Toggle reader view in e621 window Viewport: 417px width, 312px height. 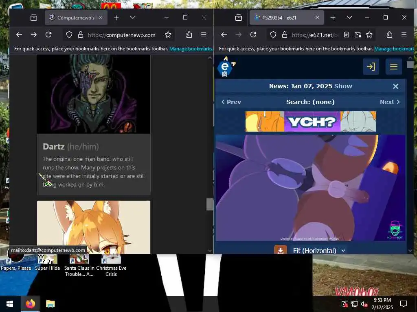click(346, 35)
